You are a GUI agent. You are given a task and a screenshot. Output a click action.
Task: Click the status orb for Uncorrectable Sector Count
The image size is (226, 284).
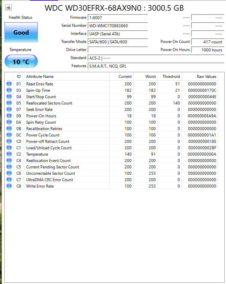pyautogui.click(x=9, y=173)
